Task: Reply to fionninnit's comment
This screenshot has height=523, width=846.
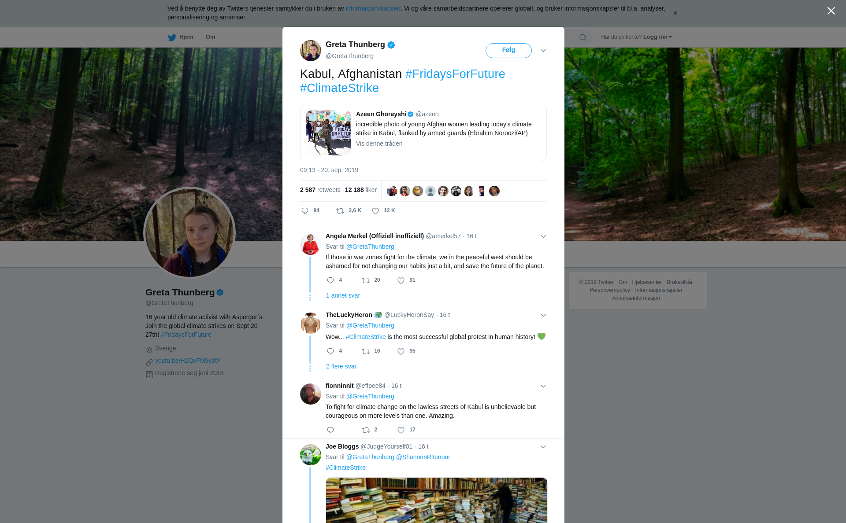Action: point(330,430)
